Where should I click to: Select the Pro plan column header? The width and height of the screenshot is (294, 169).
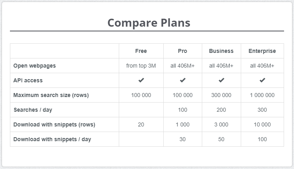coord(183,51)
